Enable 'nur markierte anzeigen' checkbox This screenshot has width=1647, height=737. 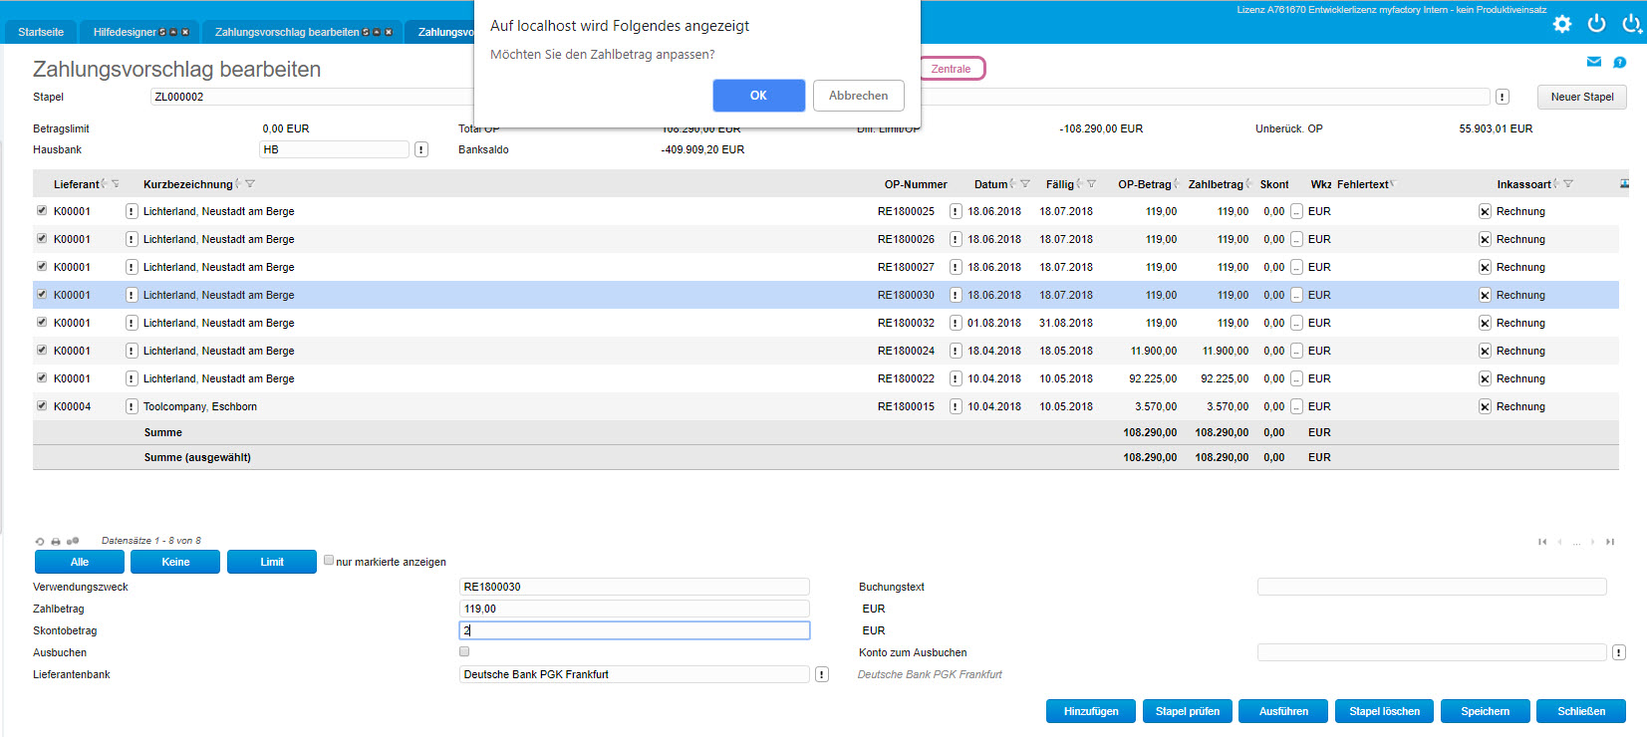click(329, 560)
